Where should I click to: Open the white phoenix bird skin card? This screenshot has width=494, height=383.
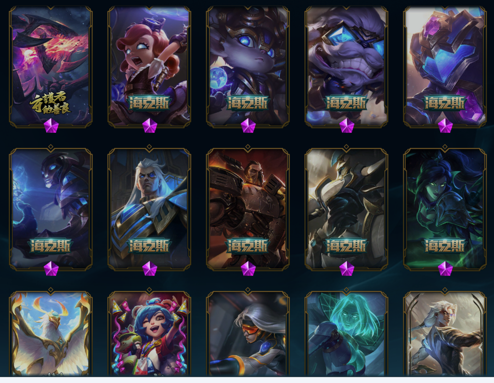(x=51, y=333)
